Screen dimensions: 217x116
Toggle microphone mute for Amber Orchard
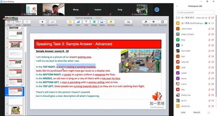click(209, 34)
